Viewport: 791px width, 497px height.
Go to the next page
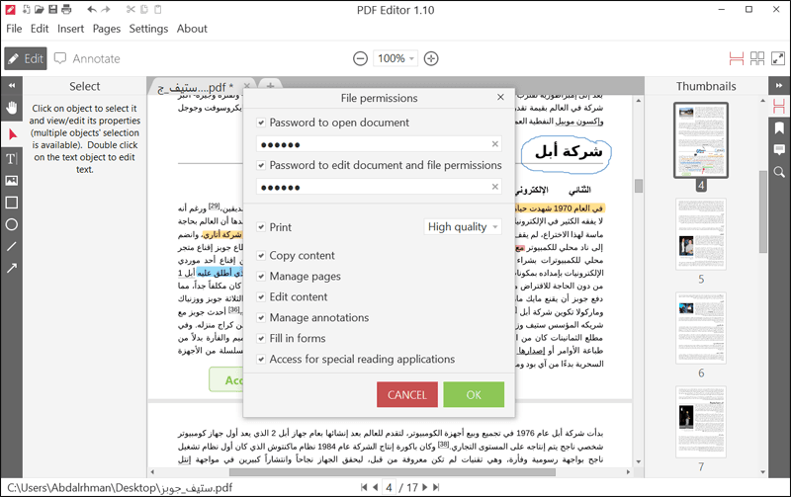point(425,487)
